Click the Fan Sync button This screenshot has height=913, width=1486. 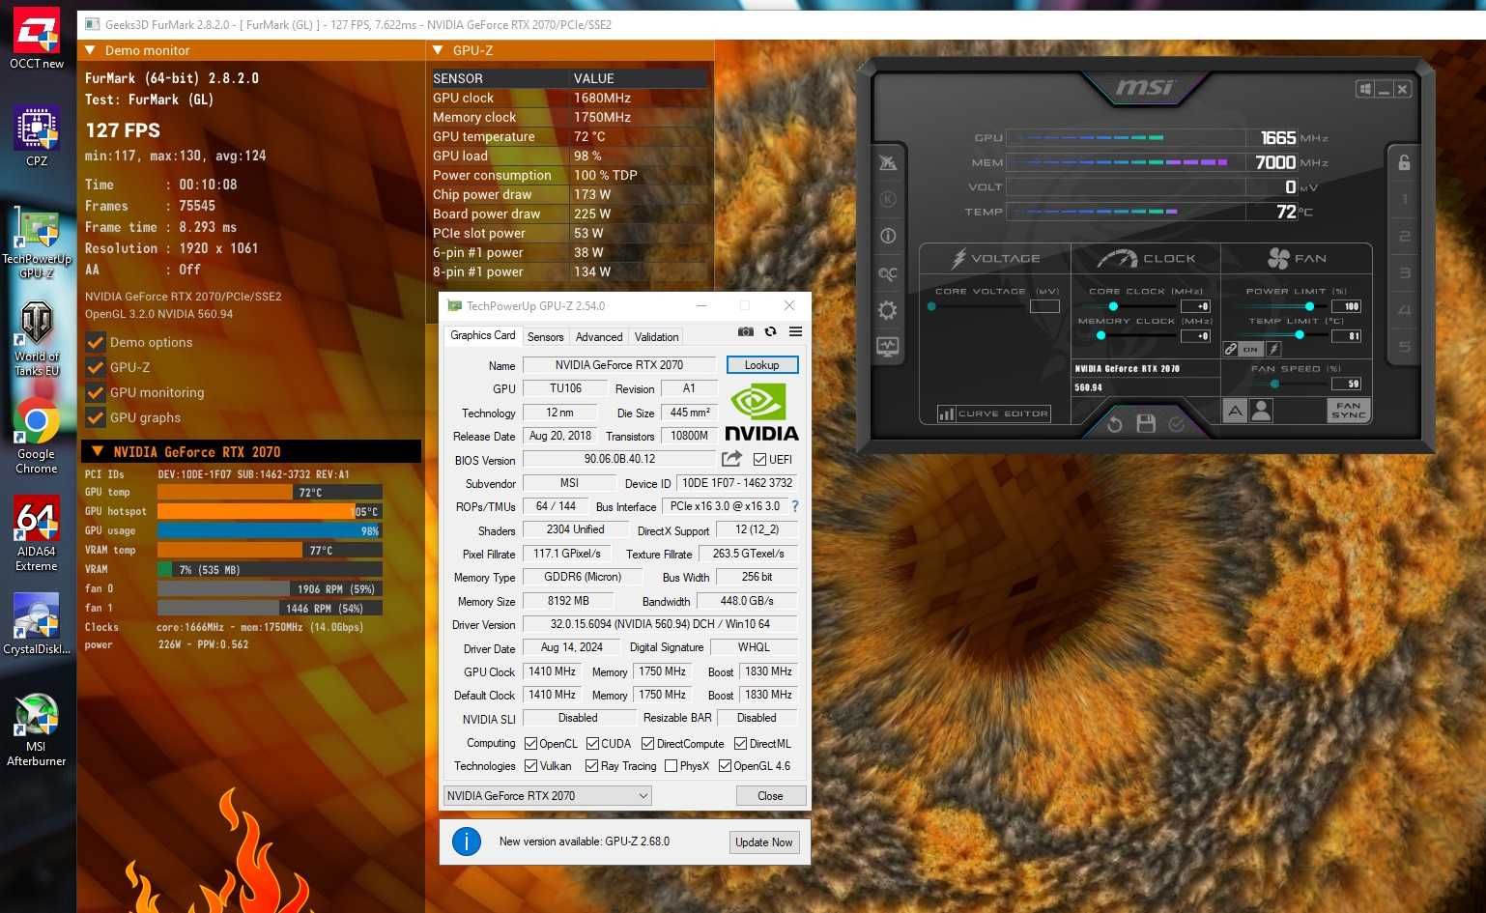click(x=1349, y=411)
